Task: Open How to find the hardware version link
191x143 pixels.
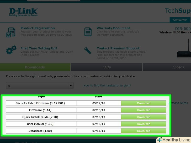Action: (x=107, y=85)
